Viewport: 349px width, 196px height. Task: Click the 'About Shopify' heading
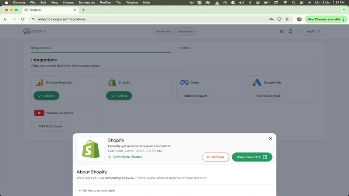92,172
